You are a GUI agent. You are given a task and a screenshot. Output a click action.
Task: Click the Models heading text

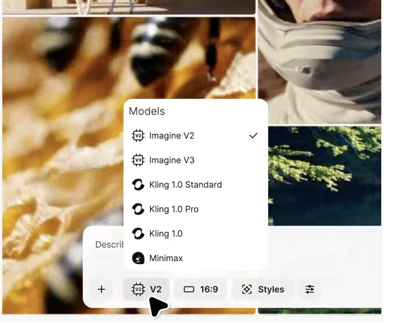(x=147, y=111)
